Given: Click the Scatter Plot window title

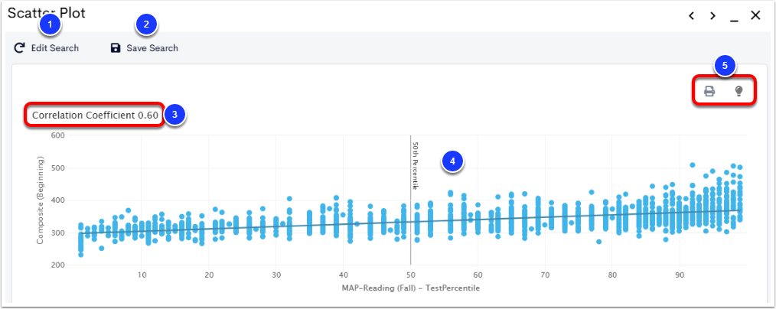Looking at the screenshot, I should [x=47, y=13].
